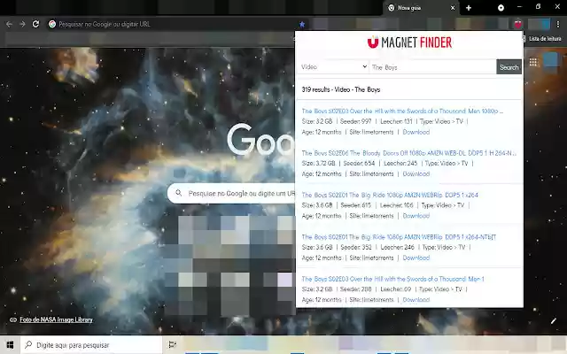Open Task View on the taskbar

pyautogui.click(x=173, y=345)
